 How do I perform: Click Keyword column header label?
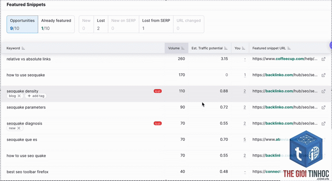click(x=13, y=48)
